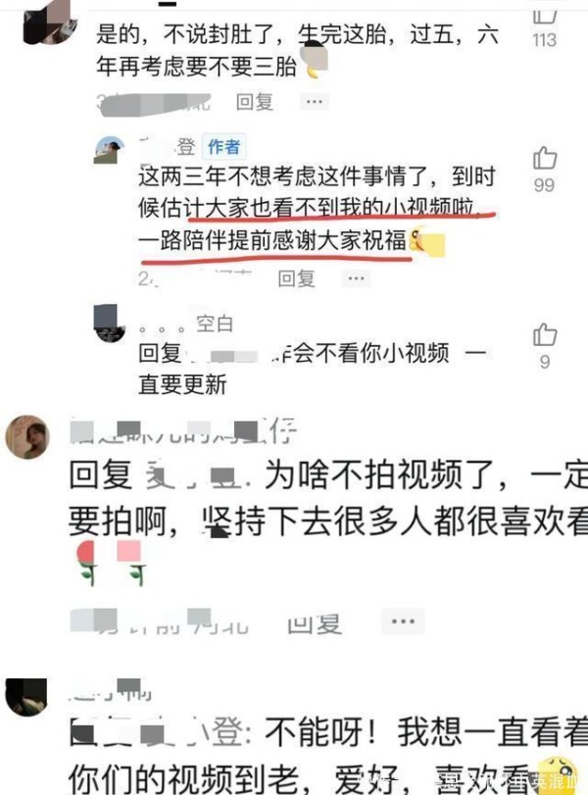Open more options under the author's reply
The height and width of the screenshot is (795, 588).
(356, 278)
